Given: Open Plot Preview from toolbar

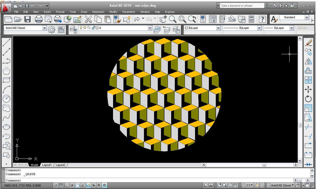Looking at the screenshot, I should (48, 19).
